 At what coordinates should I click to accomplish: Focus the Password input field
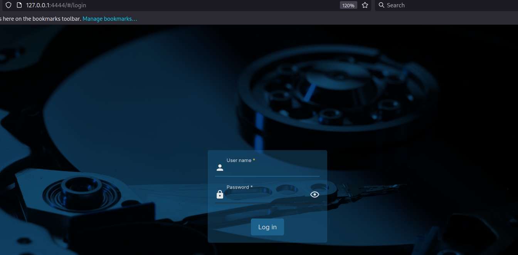coord(266,195)
